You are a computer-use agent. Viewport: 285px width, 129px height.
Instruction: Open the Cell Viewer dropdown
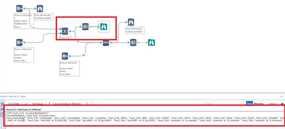pyautogui.click(x=39, y=104)
